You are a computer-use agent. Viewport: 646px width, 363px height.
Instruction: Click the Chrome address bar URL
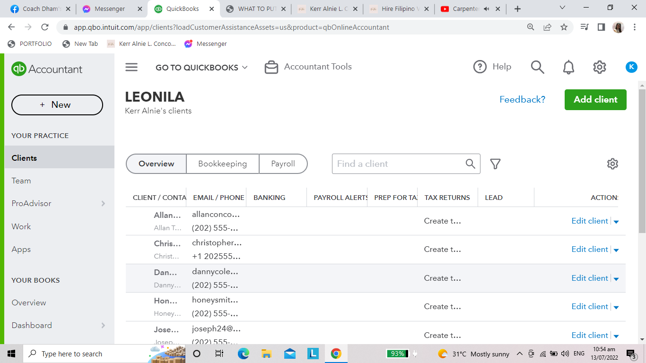(x=232, y=27)
